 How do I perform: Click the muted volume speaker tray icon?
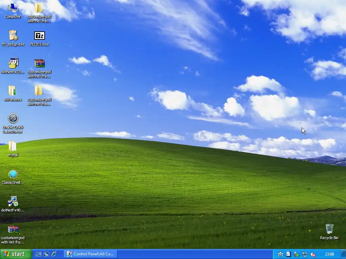point(313,254)
